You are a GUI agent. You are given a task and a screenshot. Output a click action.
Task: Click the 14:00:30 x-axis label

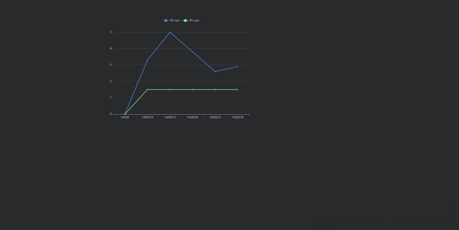tap(238, 117)
